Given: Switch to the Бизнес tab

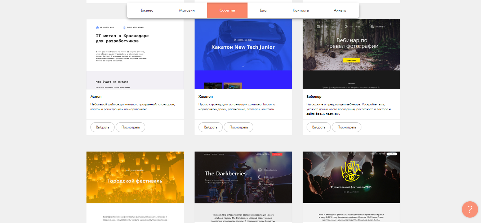Looking at the screenshot, I should [x=147, y=10].
